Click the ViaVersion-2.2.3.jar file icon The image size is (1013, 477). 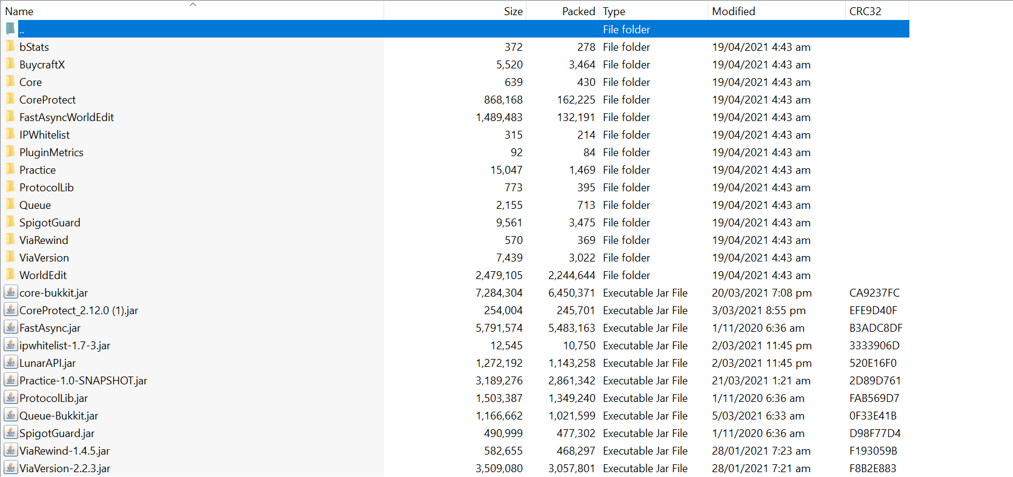(10, 468)
